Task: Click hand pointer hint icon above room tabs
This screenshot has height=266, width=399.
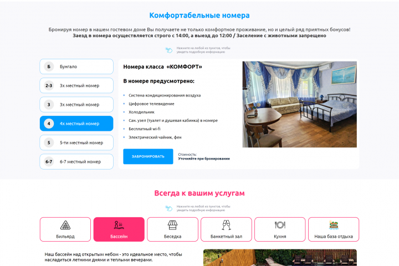Action: pos(168,50)
